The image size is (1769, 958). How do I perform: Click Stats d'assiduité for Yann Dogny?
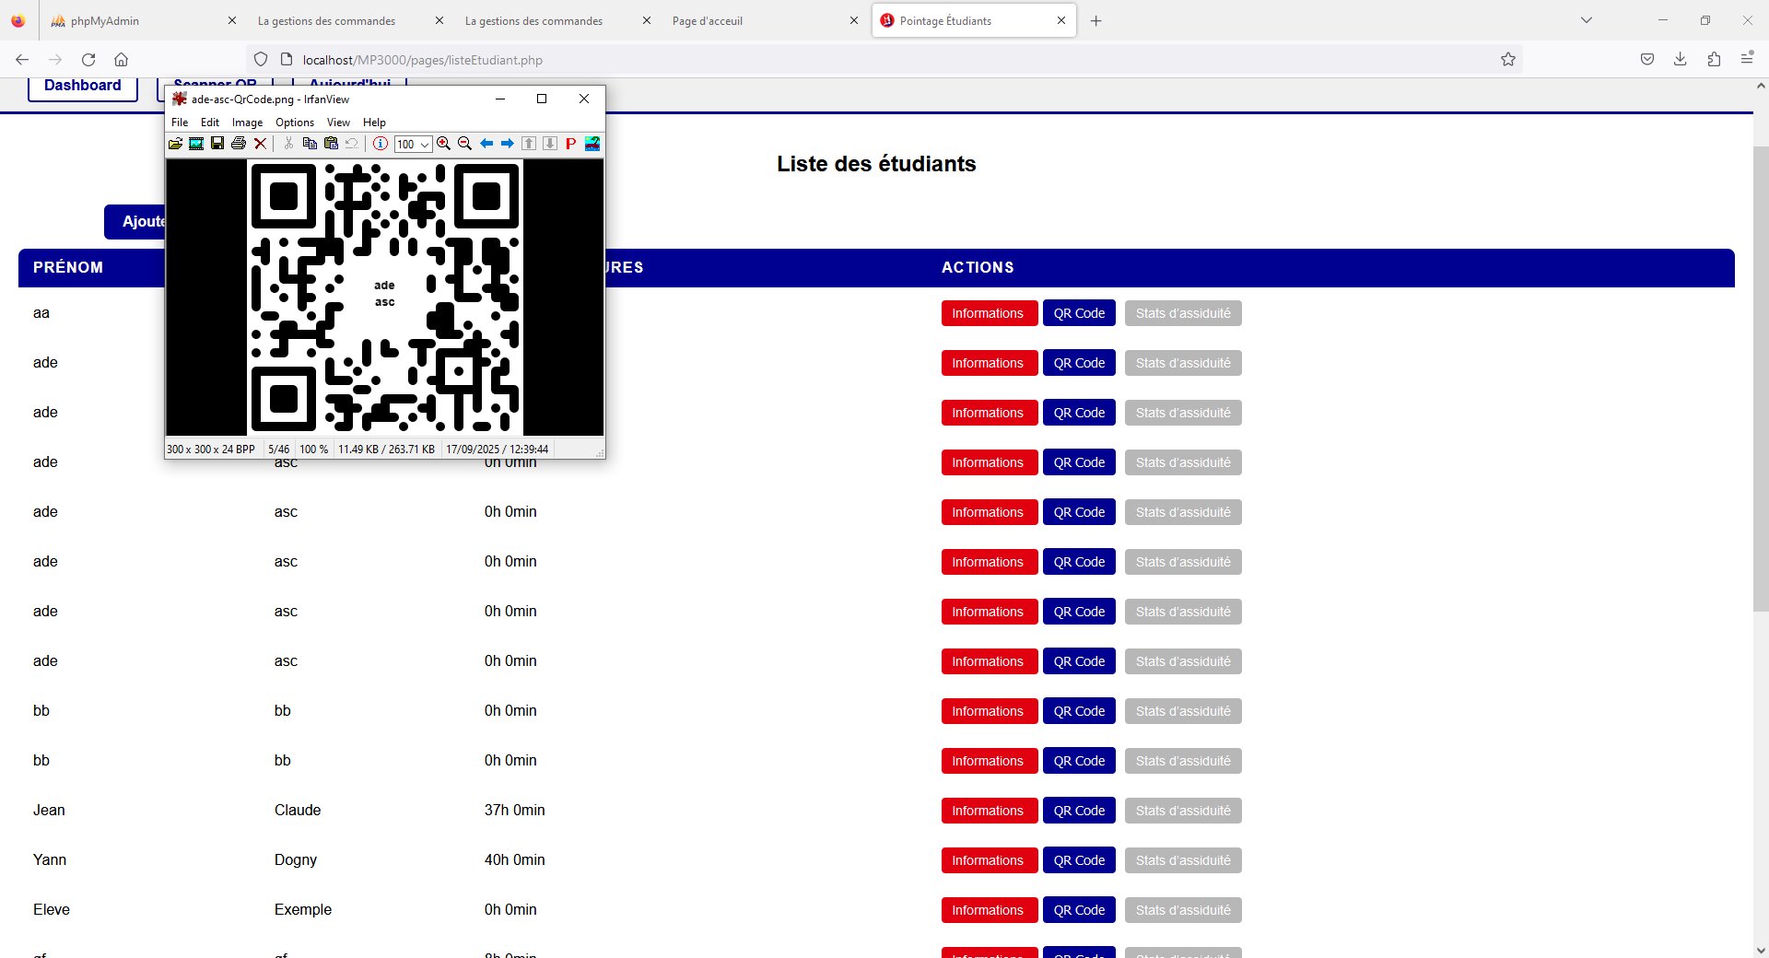pyautogui.click(x=1183, y=860)
